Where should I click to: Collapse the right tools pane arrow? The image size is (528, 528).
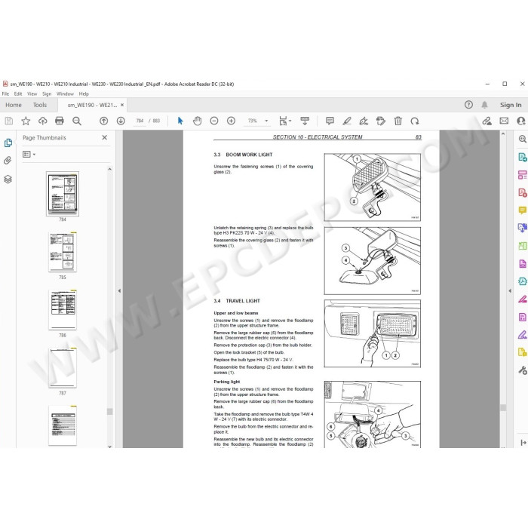(510, 290)
